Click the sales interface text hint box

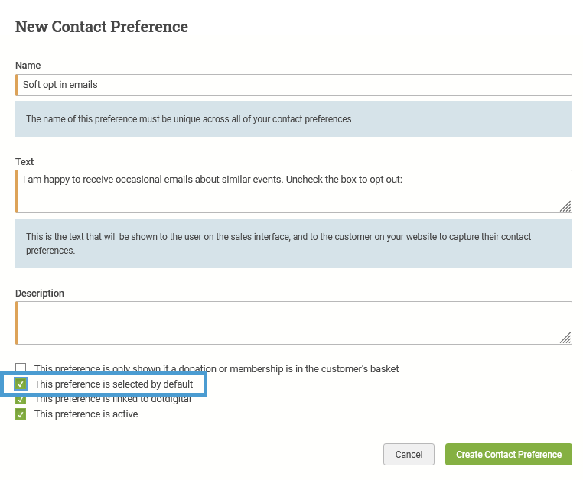294,243
